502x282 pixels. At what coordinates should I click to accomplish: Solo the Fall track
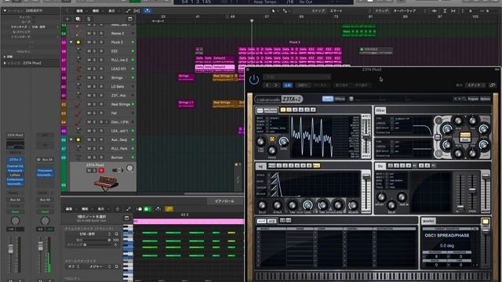[x=95, y=113]
